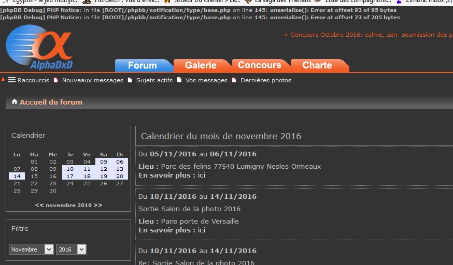Open the Accueil du forum link
The height and width of the screenshot is (265, 453).
click(51, 102)
